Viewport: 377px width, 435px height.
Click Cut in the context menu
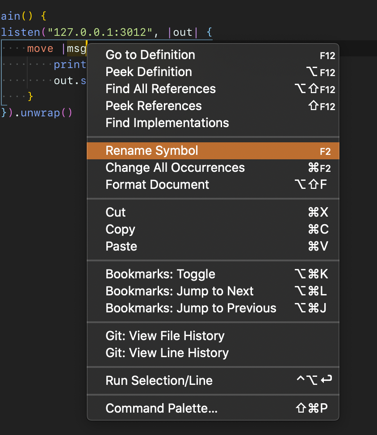click(116, 213)
